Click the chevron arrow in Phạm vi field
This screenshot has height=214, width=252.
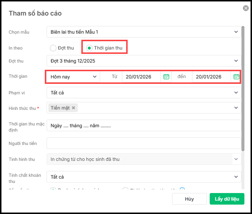click(236, 93)
